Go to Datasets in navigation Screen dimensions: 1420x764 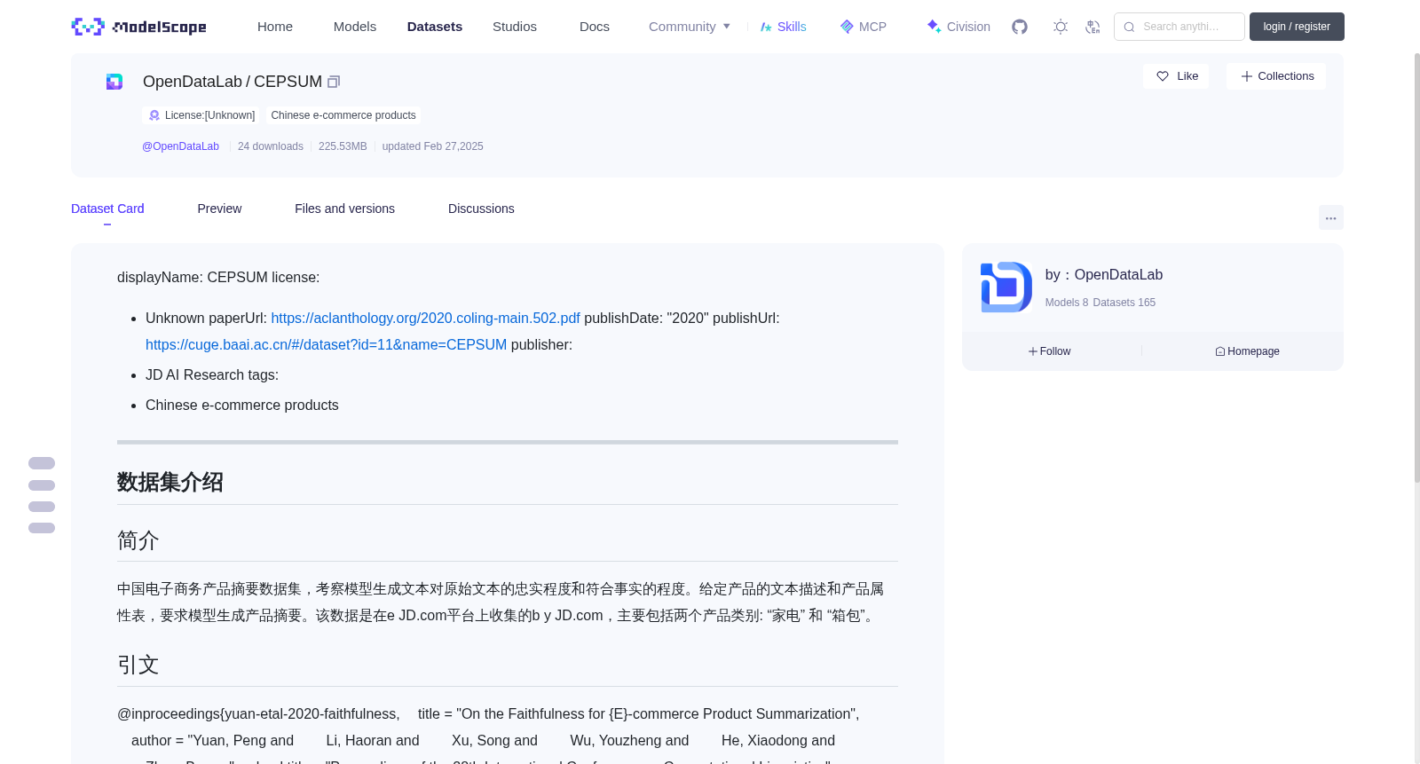click(x=435, y=27)
